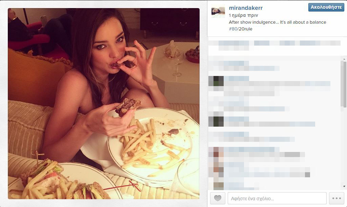Open the '1 ημέρα πριν' timestamp link

click(x=243, y=15)
